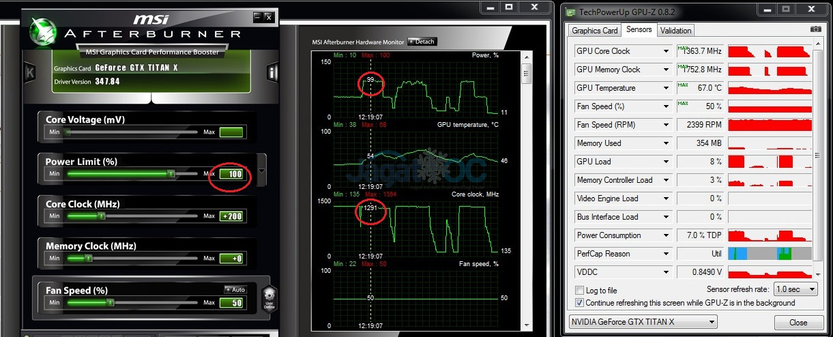
Task: Open the Afterburner information i button
Action: pos(272,72)
